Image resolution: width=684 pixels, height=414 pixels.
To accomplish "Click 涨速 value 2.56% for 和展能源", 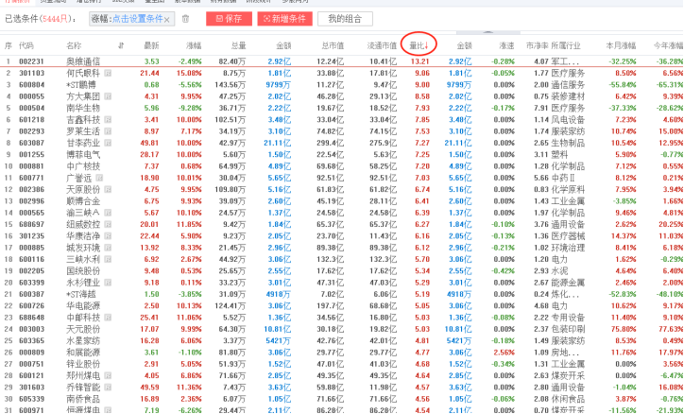I will (x=504, y=352).
